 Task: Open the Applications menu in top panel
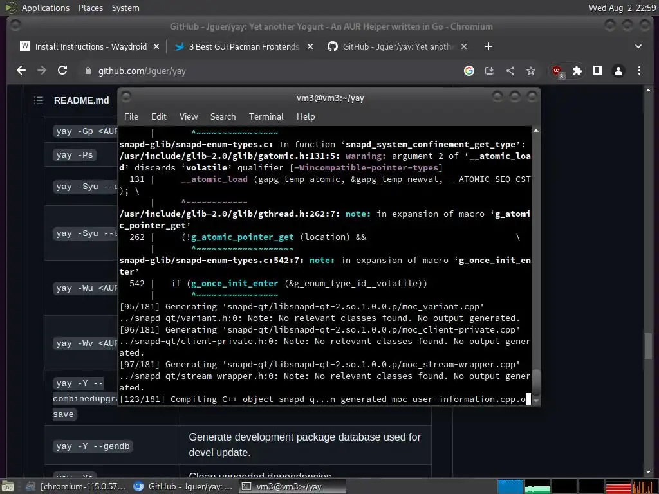coord(46,8)
